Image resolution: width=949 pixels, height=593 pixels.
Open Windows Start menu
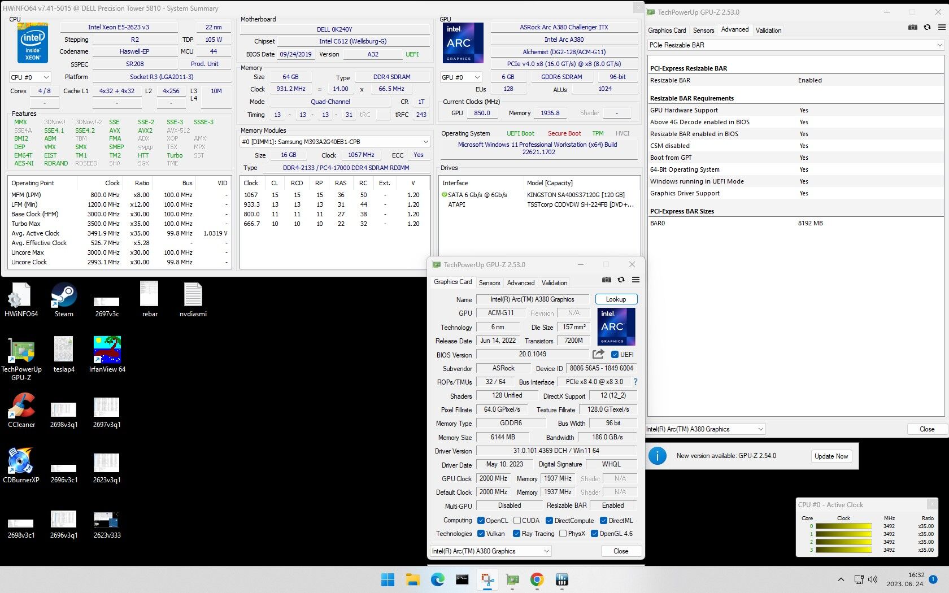point(388,579)
